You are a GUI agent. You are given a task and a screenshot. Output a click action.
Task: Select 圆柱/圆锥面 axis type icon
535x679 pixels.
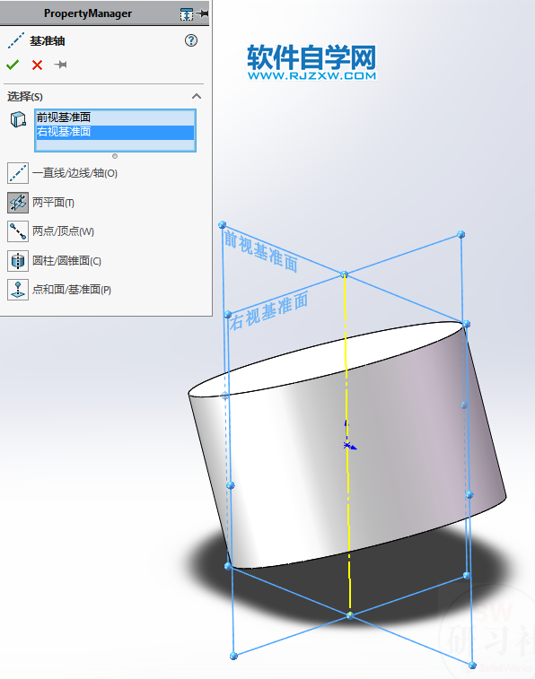pos(18,261)
